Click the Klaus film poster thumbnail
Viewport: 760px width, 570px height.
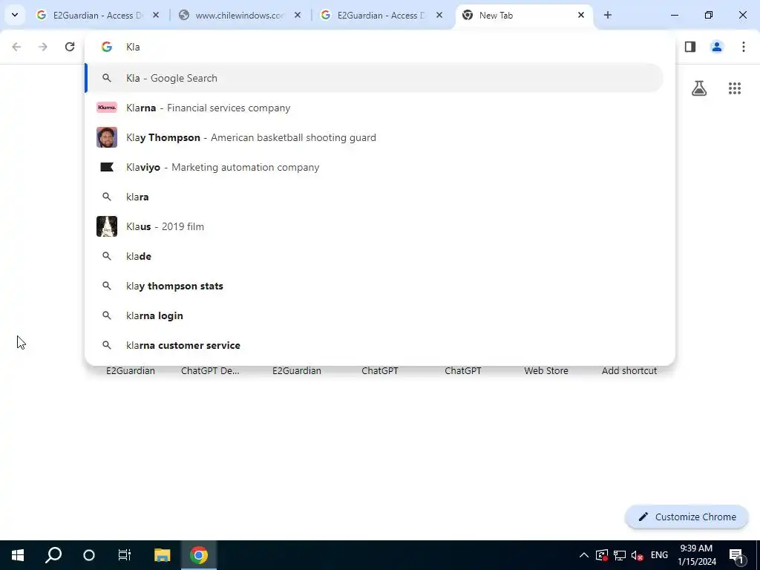click(x=107, y=226)
